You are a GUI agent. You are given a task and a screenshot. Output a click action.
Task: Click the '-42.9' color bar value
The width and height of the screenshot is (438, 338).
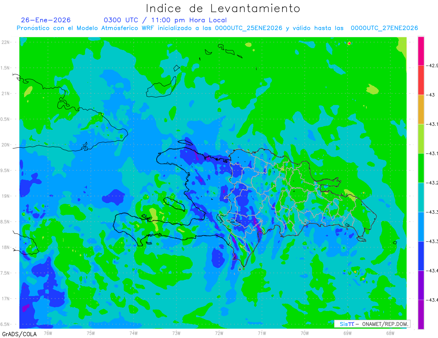[431, 66]
